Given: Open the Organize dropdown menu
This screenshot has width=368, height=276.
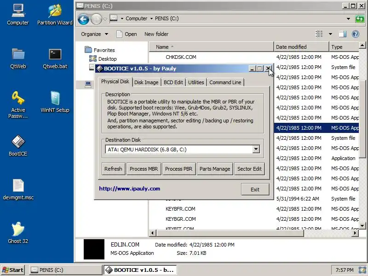Looking at the screenshot, I should [x=95, y=34].
